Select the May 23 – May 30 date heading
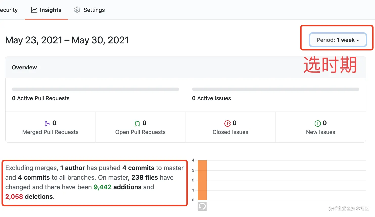Screen dimensions: 375x217 [x=67, y=40]
